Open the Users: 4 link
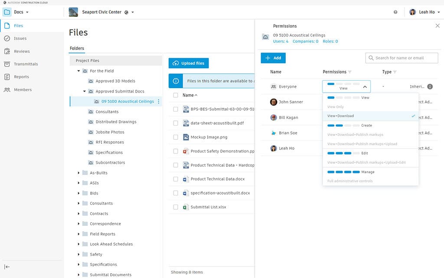Viewport: 444px width, 278px height. [281, 41]
